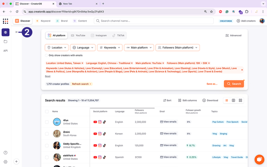Bookmark this page with the star icon
267x167 pixels.
tap(211, 12)
